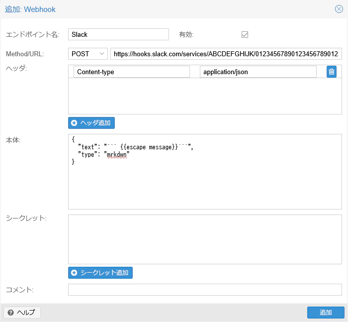Click the ヘッダ追加 button
This screenshot has width=348, height=322.
tap(91, 123)
